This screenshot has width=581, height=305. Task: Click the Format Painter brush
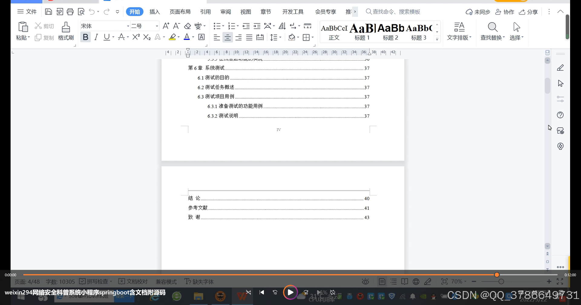(x=66, y=27)
